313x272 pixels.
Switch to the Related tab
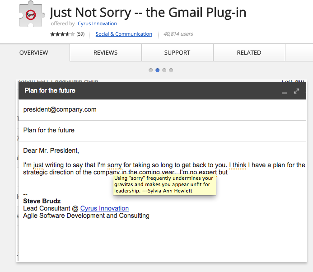click(249, 53)
